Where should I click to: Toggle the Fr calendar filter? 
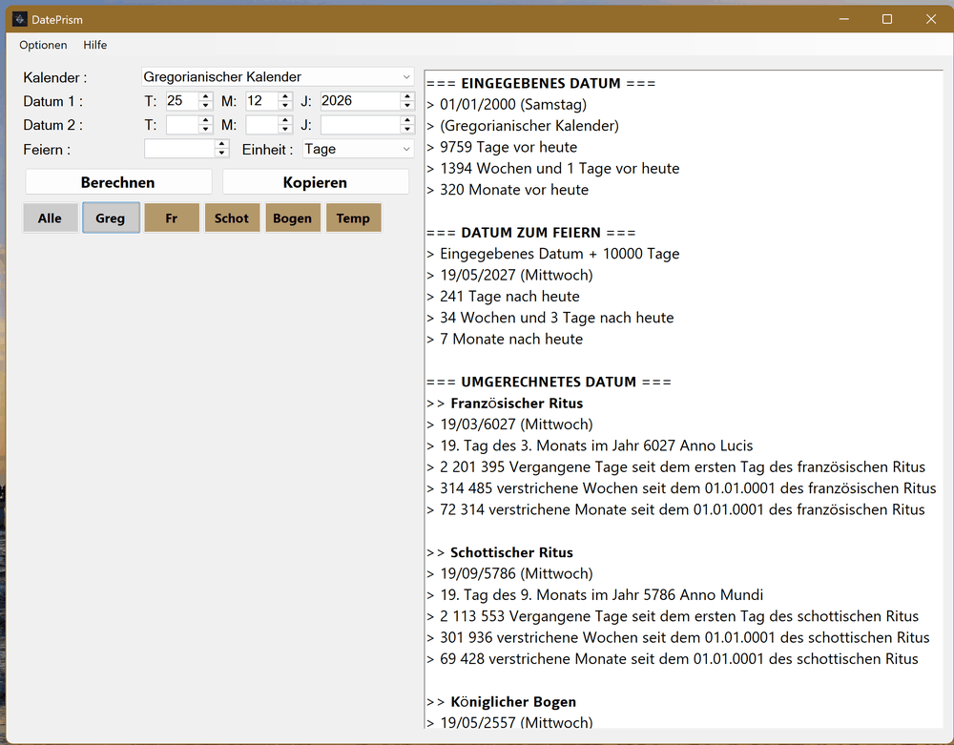coord(172,217)
